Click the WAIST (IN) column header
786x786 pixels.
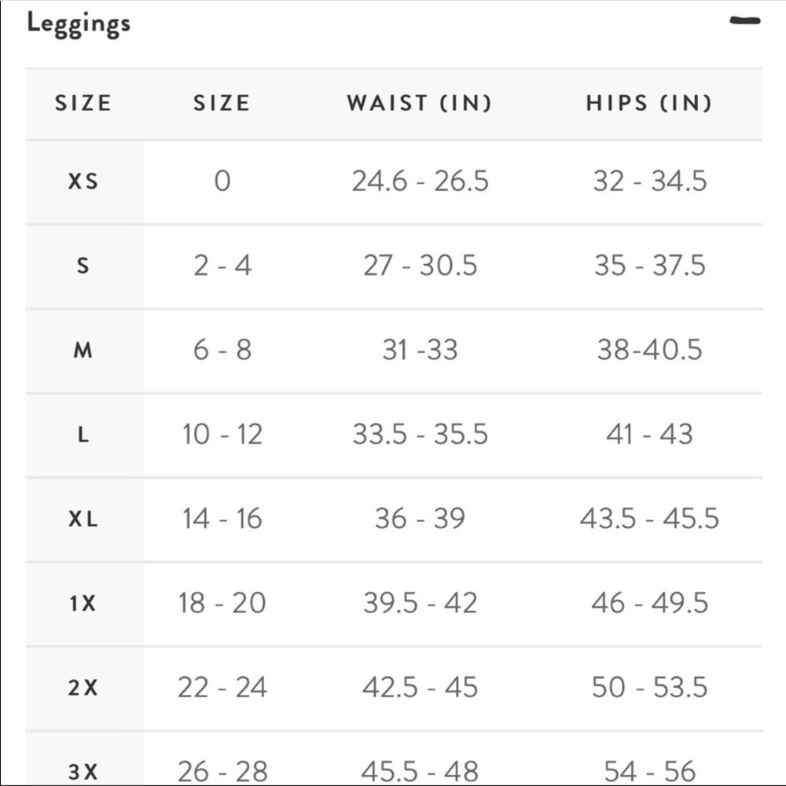419,103
